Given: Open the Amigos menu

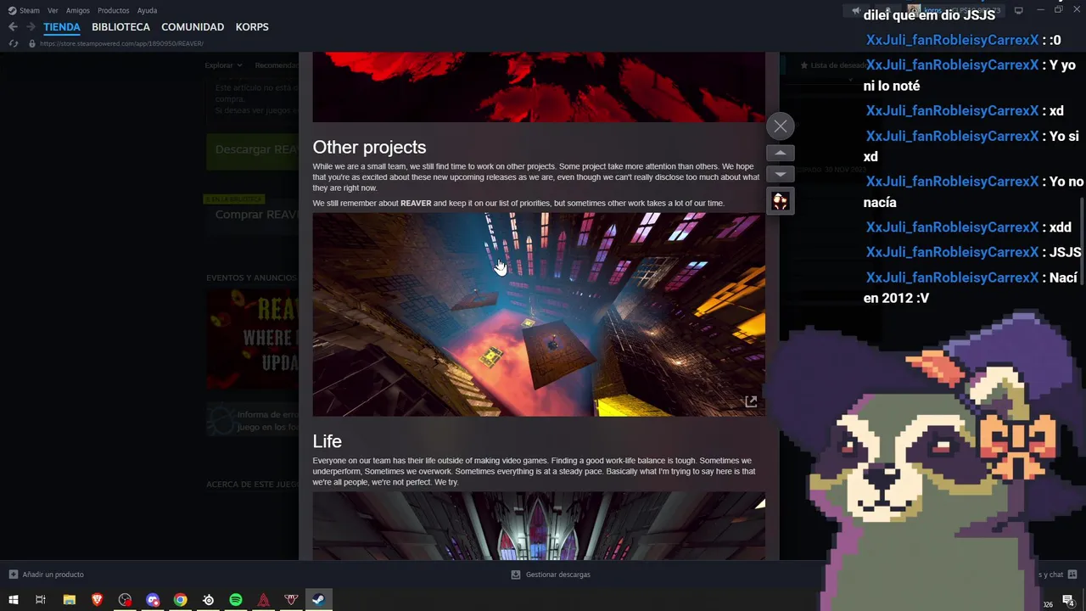Looking at the screenshot, I should click(x=78, y=10).
